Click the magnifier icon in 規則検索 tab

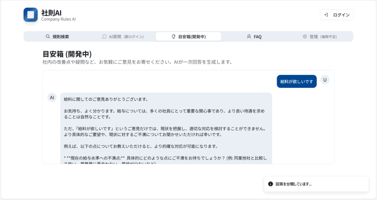[48, 37]
